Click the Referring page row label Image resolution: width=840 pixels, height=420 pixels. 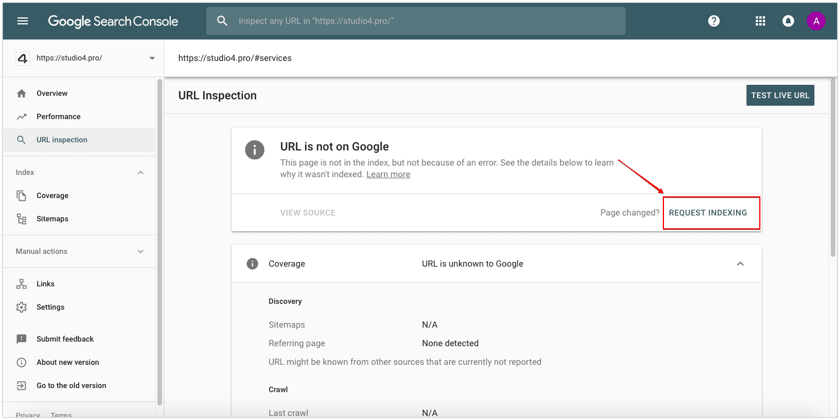pos(297,343)
